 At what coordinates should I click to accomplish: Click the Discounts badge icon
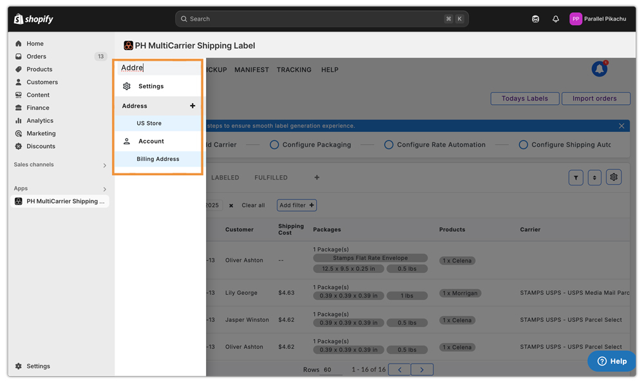[19, 146]
